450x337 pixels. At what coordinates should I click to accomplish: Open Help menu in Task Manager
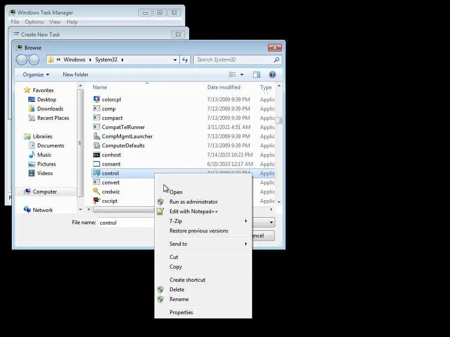72,22
